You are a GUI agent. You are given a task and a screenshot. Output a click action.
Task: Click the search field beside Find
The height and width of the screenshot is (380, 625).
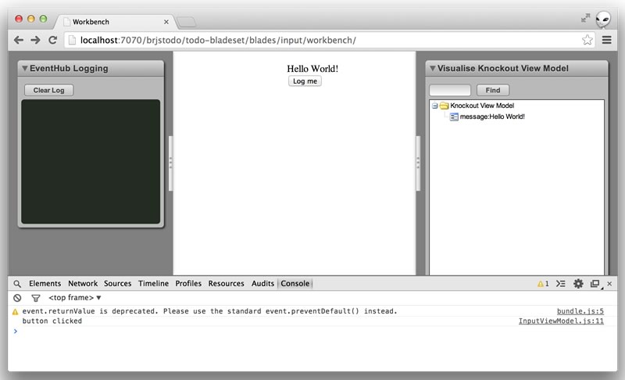click(x=451, y=91)
